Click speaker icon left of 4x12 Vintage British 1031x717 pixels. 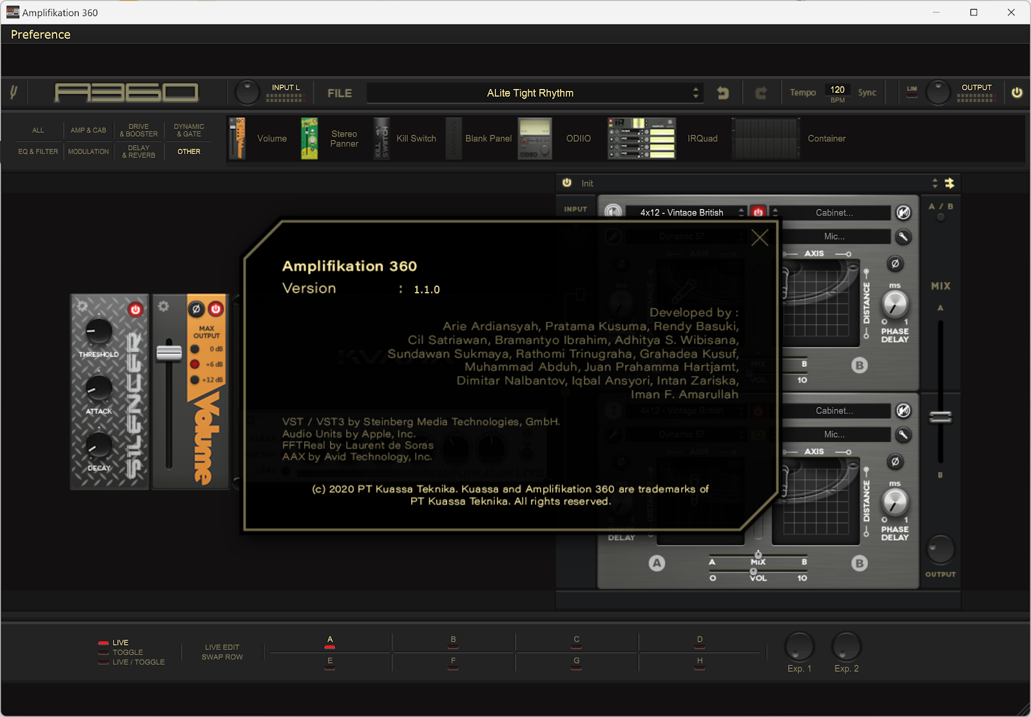pyautogui.click(x=613, y=212)
